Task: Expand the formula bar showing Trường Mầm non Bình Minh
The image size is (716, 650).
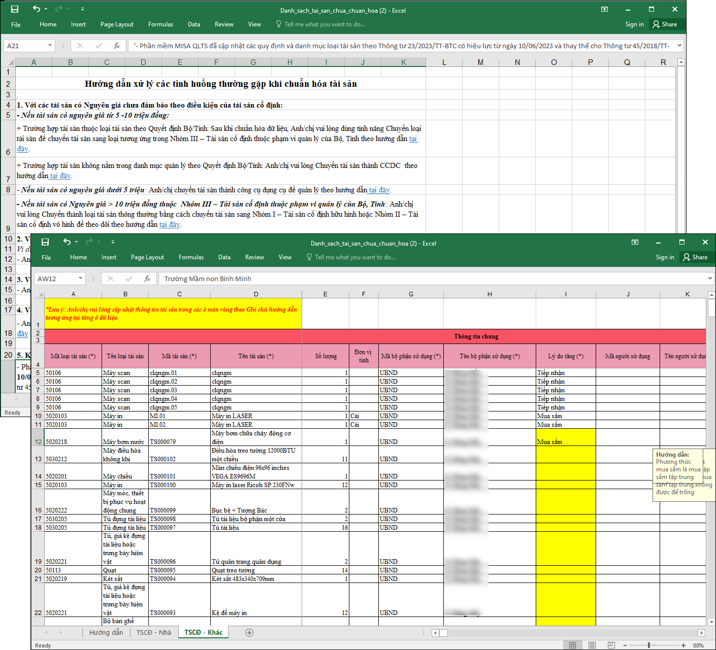Action: [x=710, y=278]
